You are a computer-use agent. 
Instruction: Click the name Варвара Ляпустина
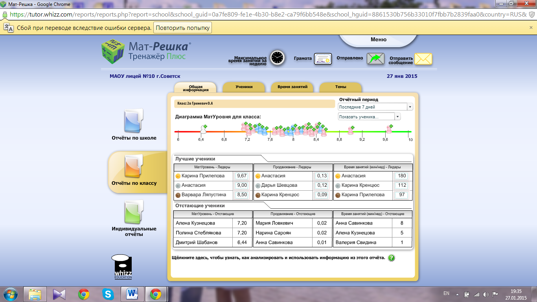[204, 195]
